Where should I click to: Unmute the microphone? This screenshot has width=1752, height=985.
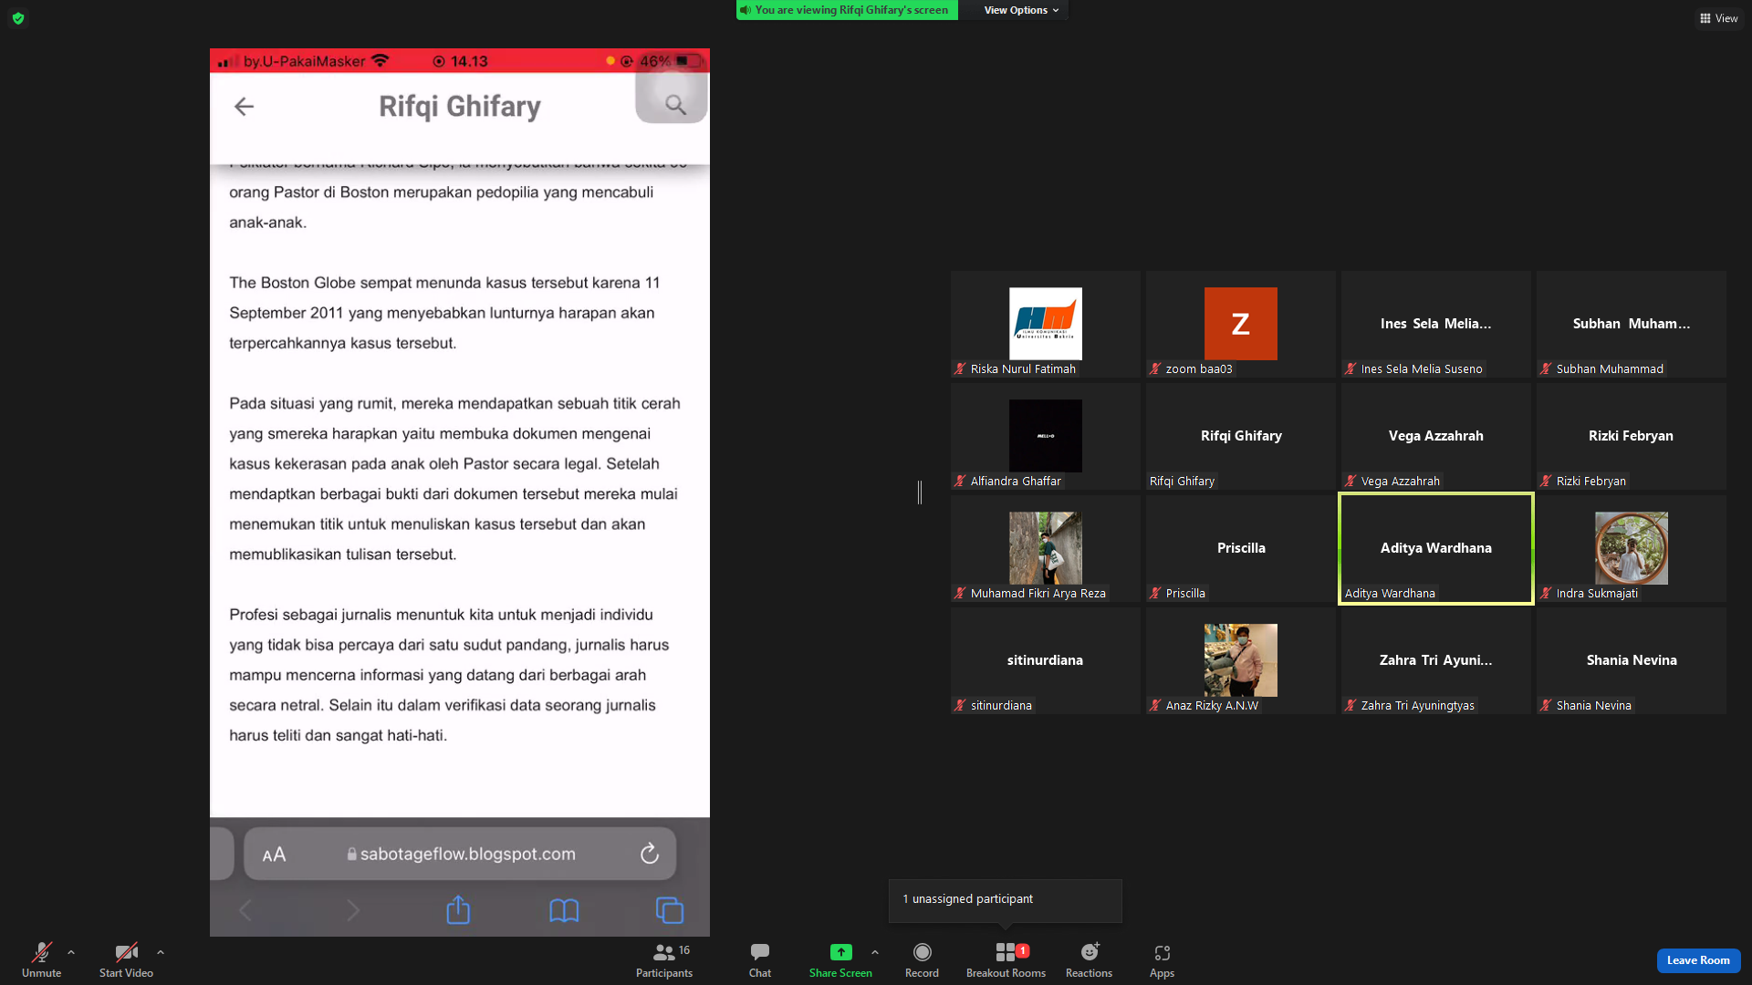pos(41,959)
